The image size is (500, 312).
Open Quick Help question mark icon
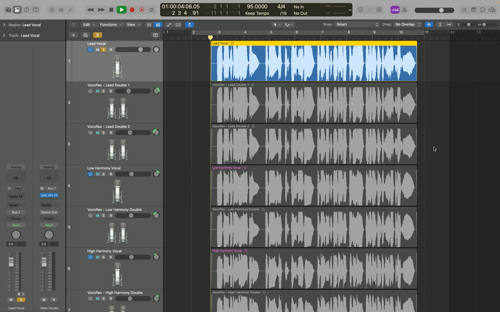26,10
